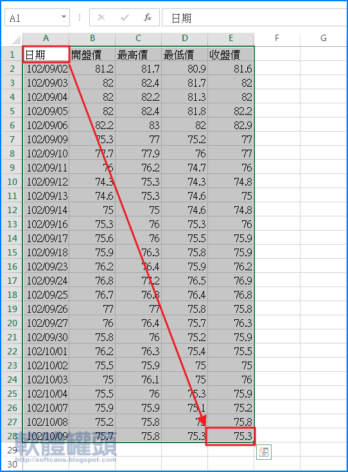Select the row 28 header
The height and width of the screenshot is (472, 348).
tap(12, 436)
